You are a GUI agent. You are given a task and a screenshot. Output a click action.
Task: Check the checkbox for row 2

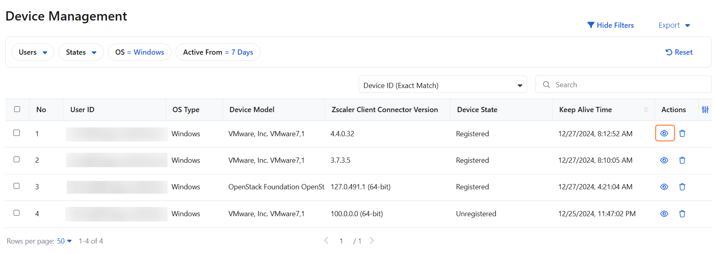click(x=17, y=160)
